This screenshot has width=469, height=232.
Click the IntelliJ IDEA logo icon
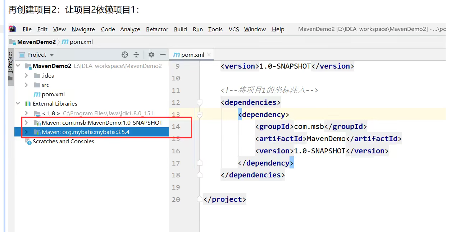pyautogui.click(x=12, y=29)
